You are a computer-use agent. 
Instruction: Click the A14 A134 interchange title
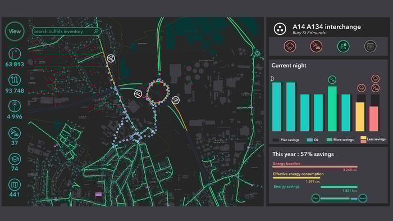[327, 26]
